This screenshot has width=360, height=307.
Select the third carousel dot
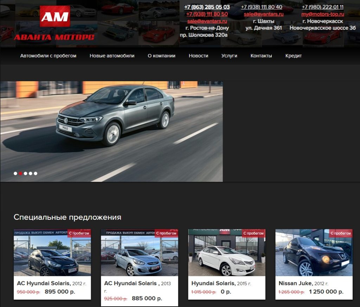[x=25, y=173]
